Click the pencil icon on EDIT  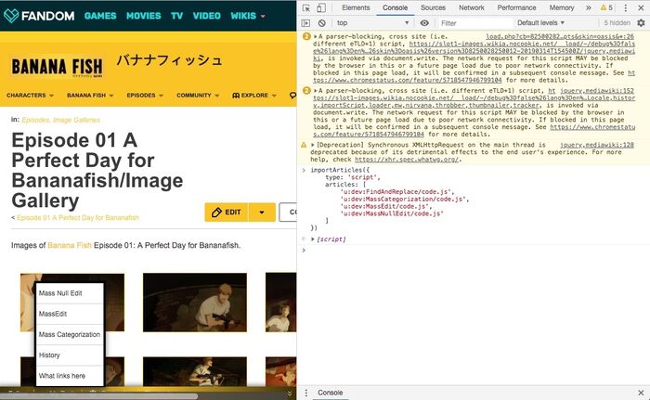coord(216,213)
